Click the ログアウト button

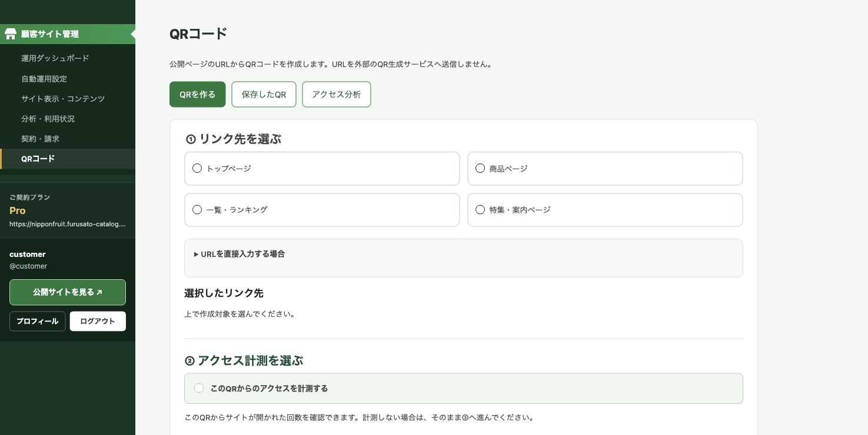[x=98, y=322]
